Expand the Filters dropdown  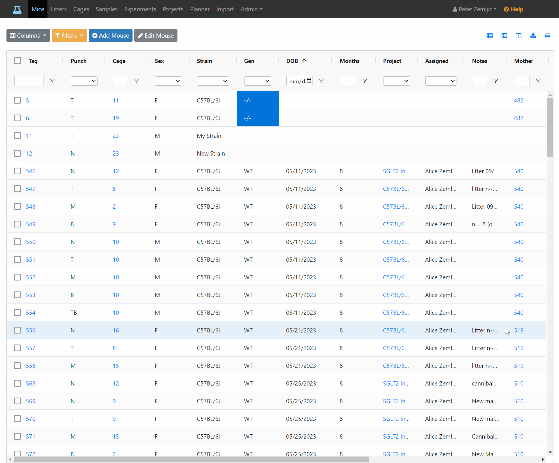tap(69, 35)
